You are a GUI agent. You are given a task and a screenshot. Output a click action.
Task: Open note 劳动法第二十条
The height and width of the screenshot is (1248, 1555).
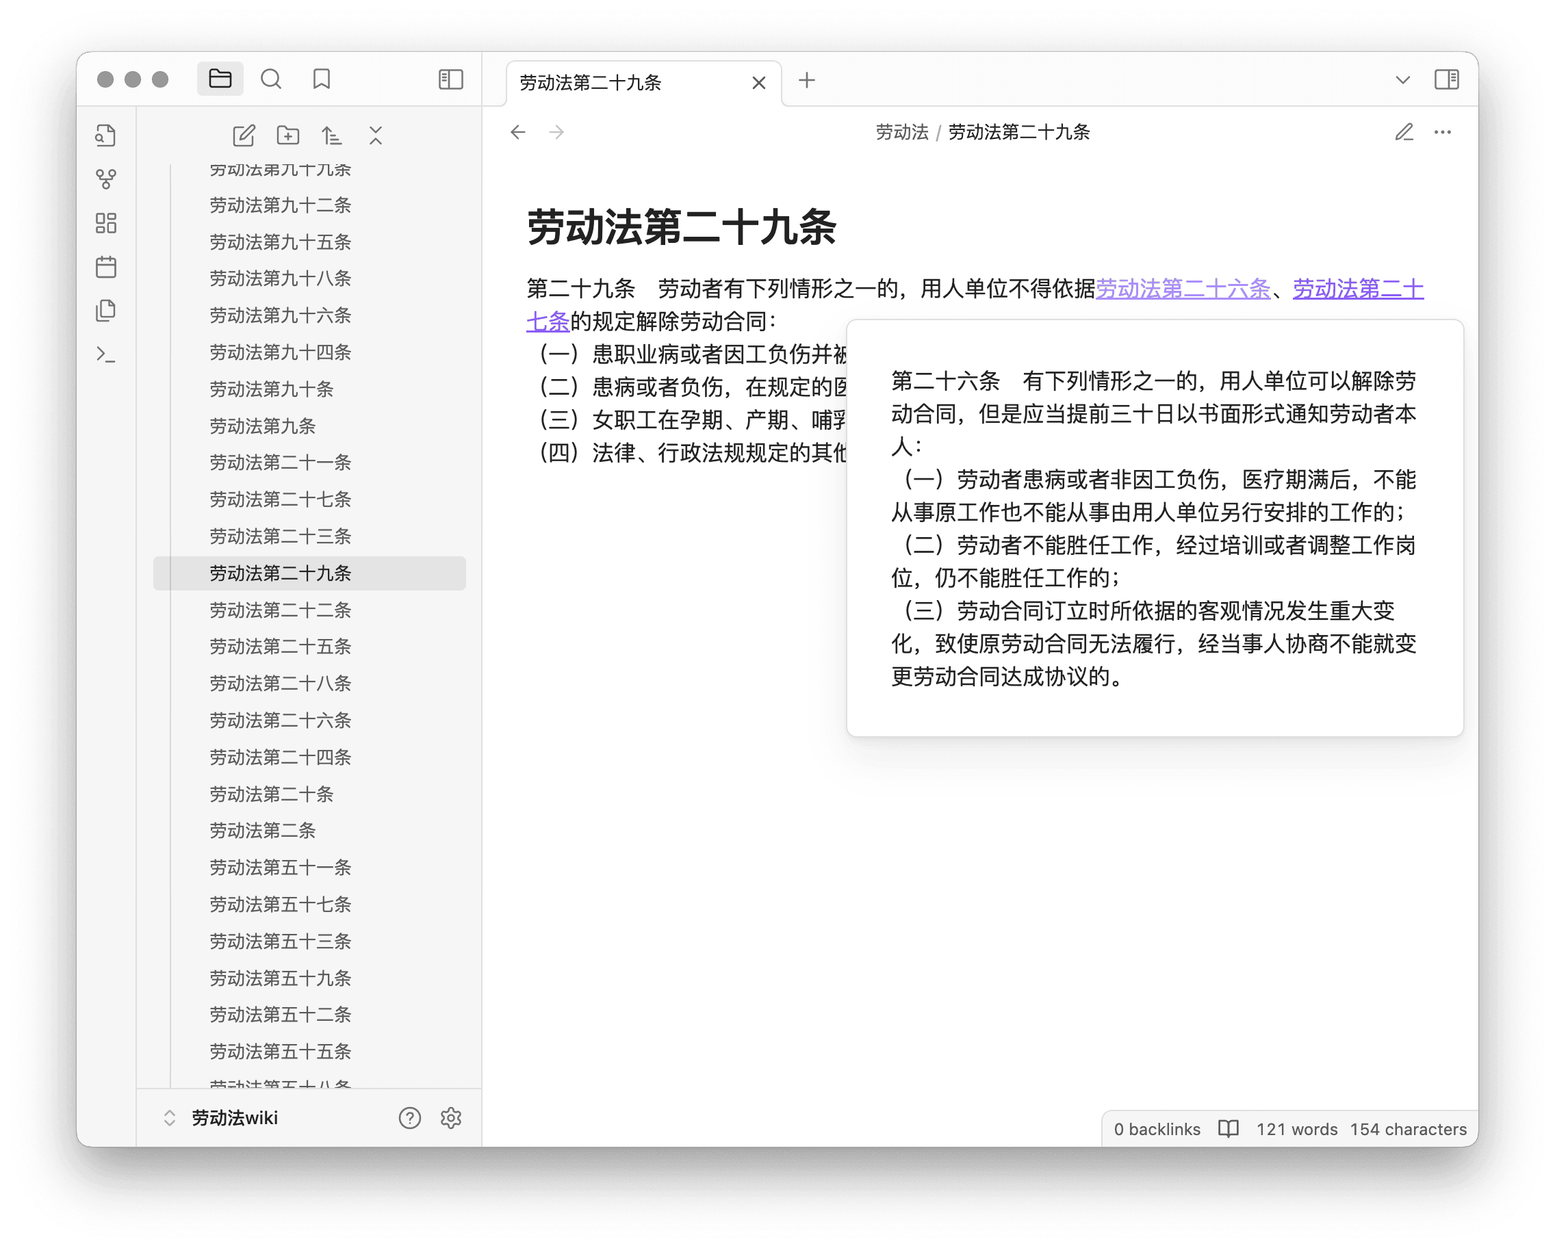pos(309,794)
